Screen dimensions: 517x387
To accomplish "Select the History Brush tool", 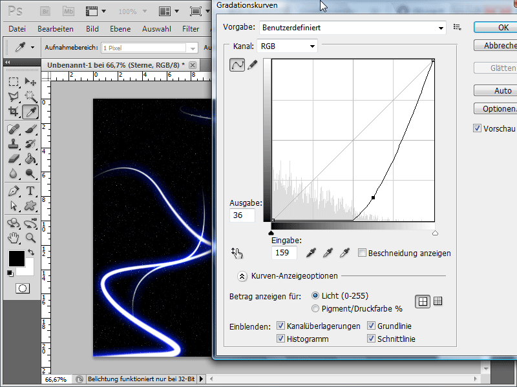I will coord(30,144).
